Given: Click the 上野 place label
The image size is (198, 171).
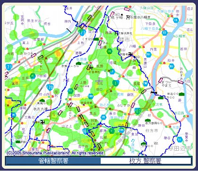Looking at the screenshot, I should pos(83,82).
